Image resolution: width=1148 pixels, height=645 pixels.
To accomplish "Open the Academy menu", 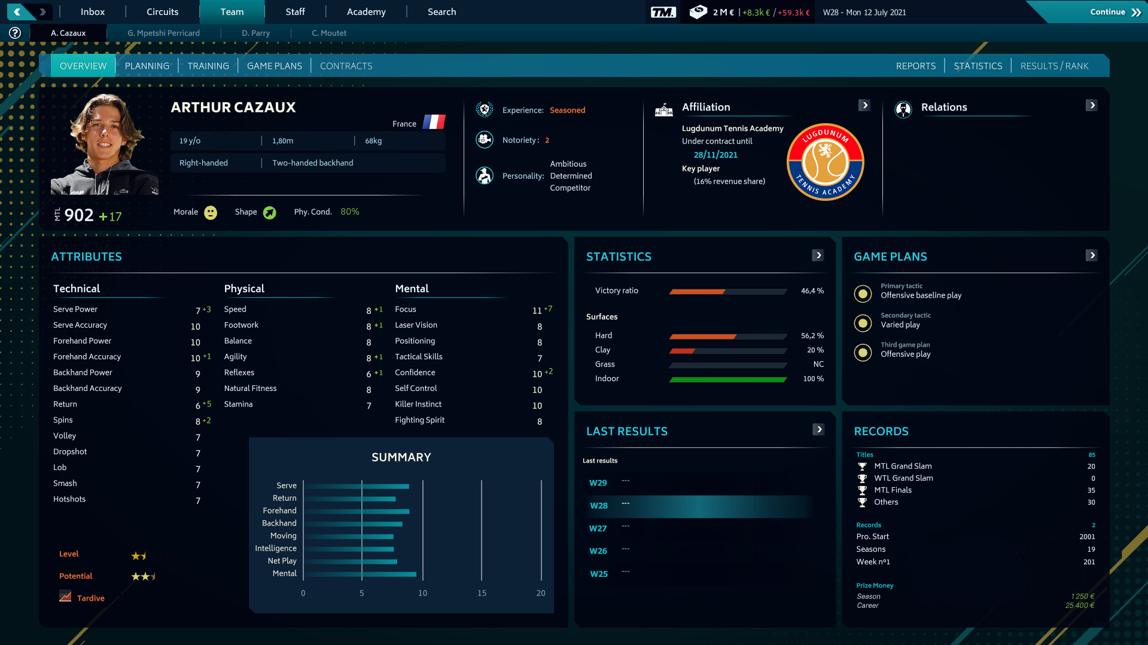I will coord(366,12).
